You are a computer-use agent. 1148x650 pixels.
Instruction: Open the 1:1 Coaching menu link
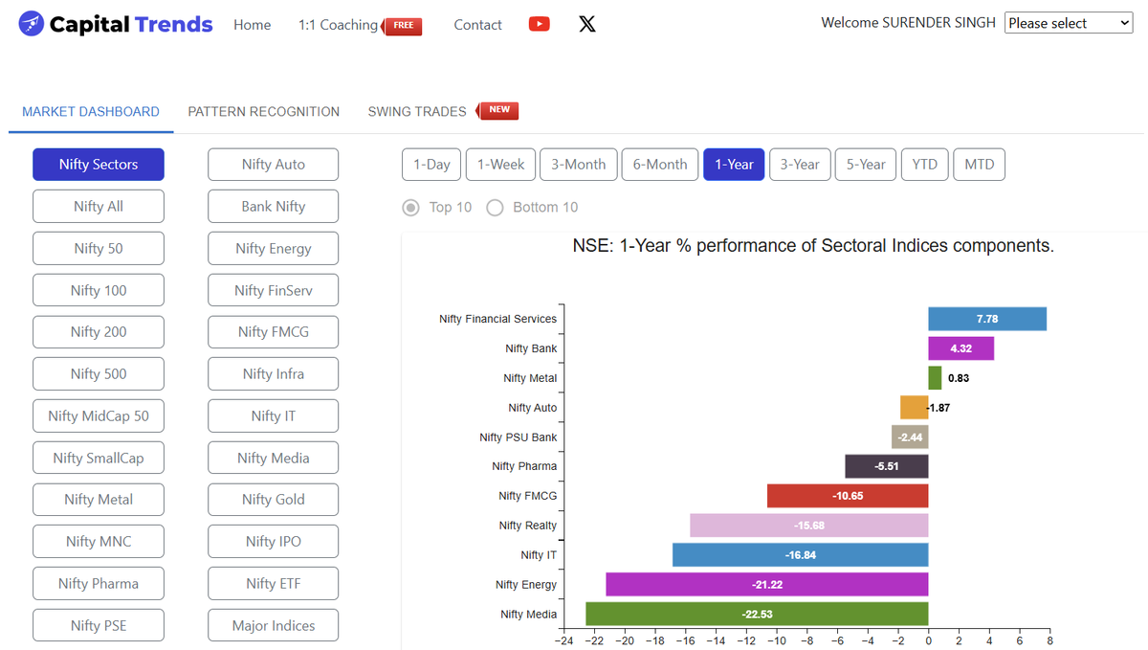click(338, 25)
